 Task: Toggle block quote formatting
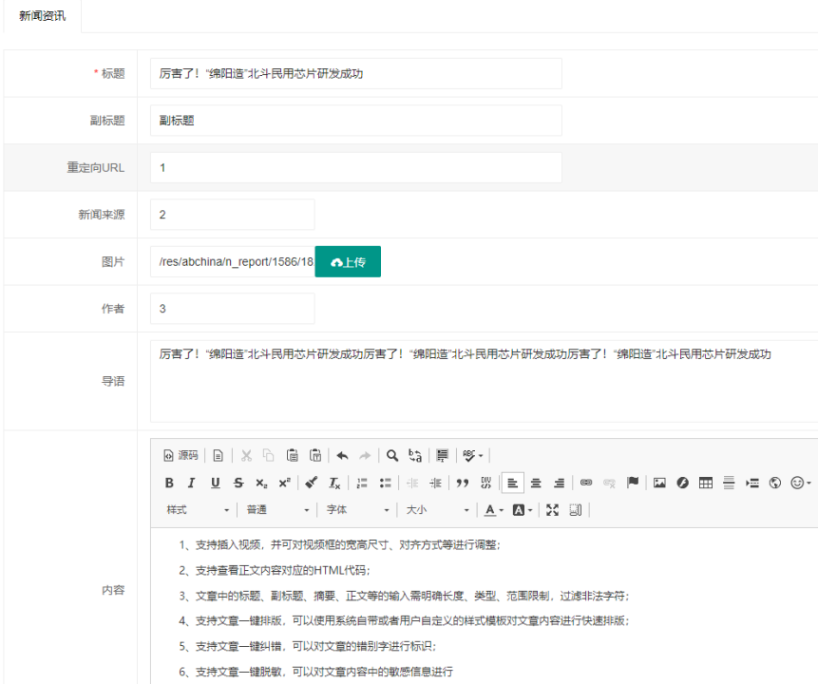(463, 483)
